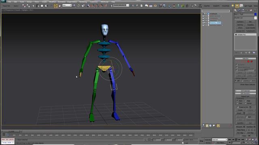This screenshot has width=259, height=145.
Task: Click the scene explorer search field
Action: click(216, 11)
